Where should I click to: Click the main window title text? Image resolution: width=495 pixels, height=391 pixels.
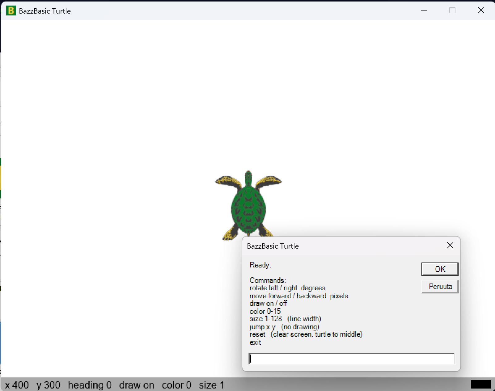[45, 11]
